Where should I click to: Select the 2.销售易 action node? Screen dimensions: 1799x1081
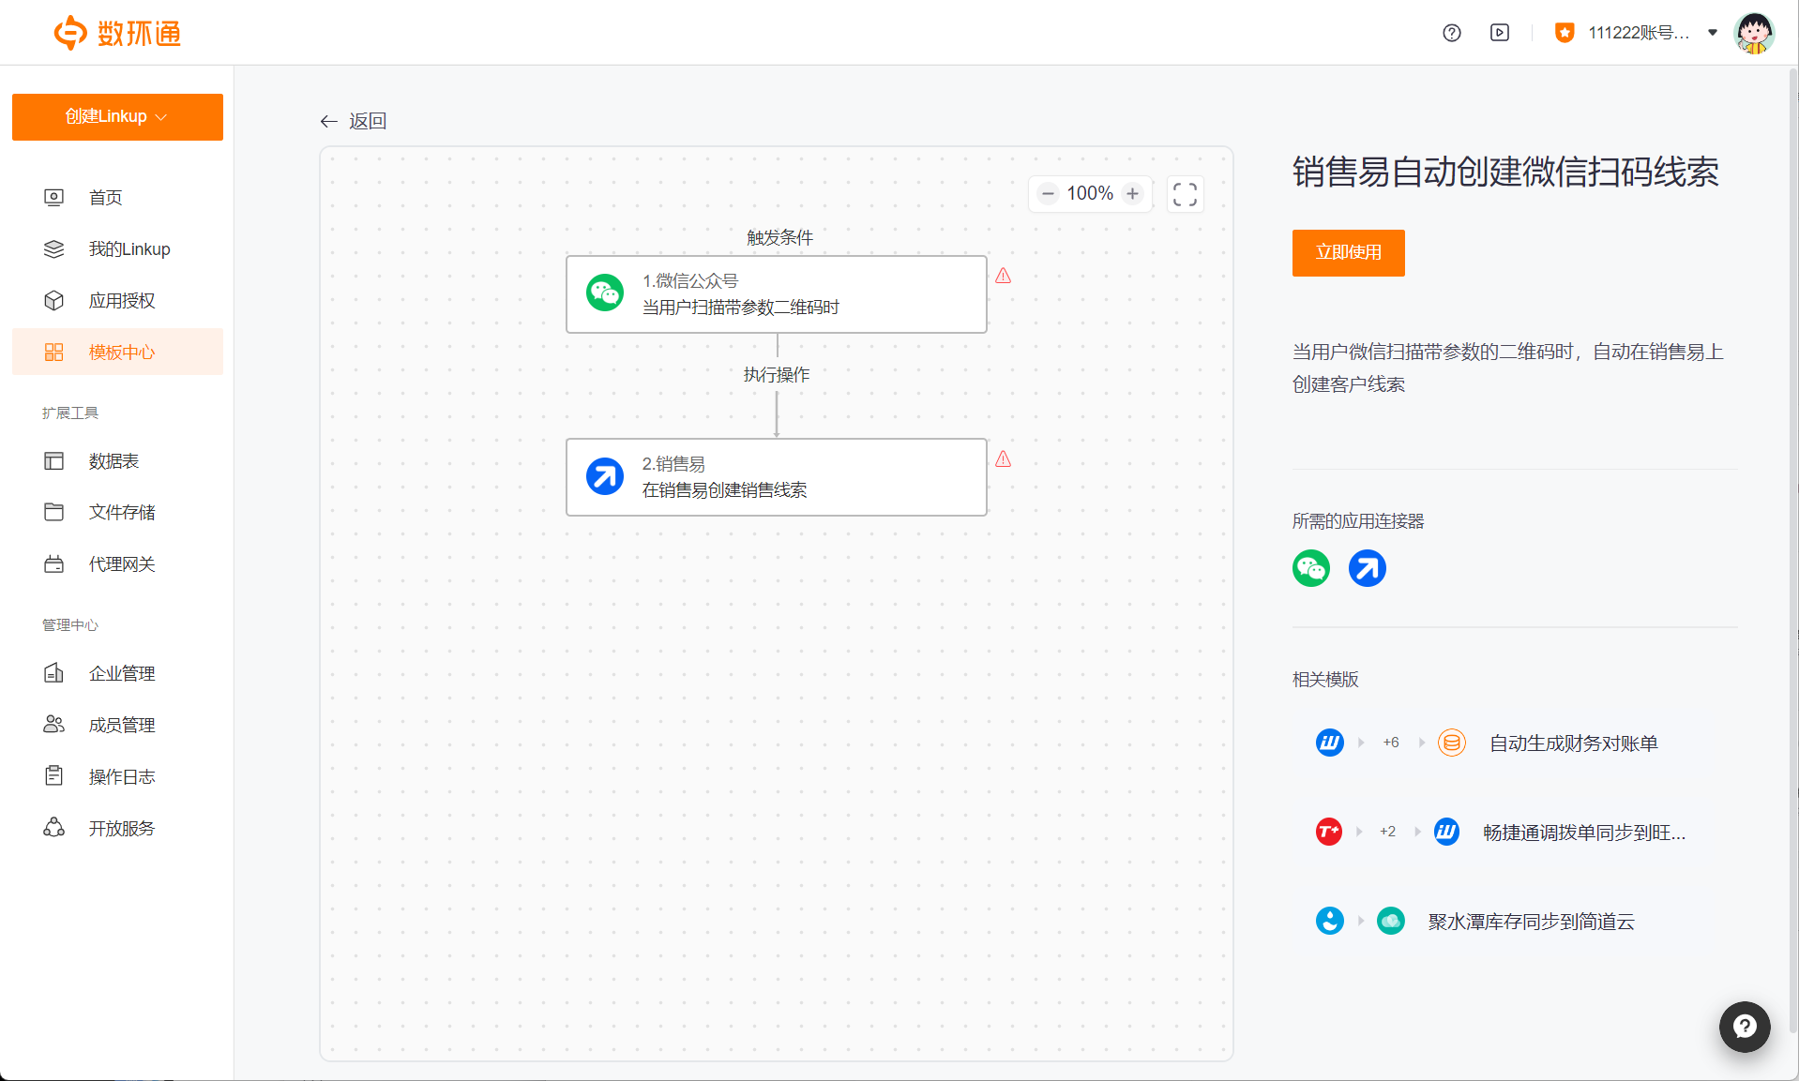777,477
